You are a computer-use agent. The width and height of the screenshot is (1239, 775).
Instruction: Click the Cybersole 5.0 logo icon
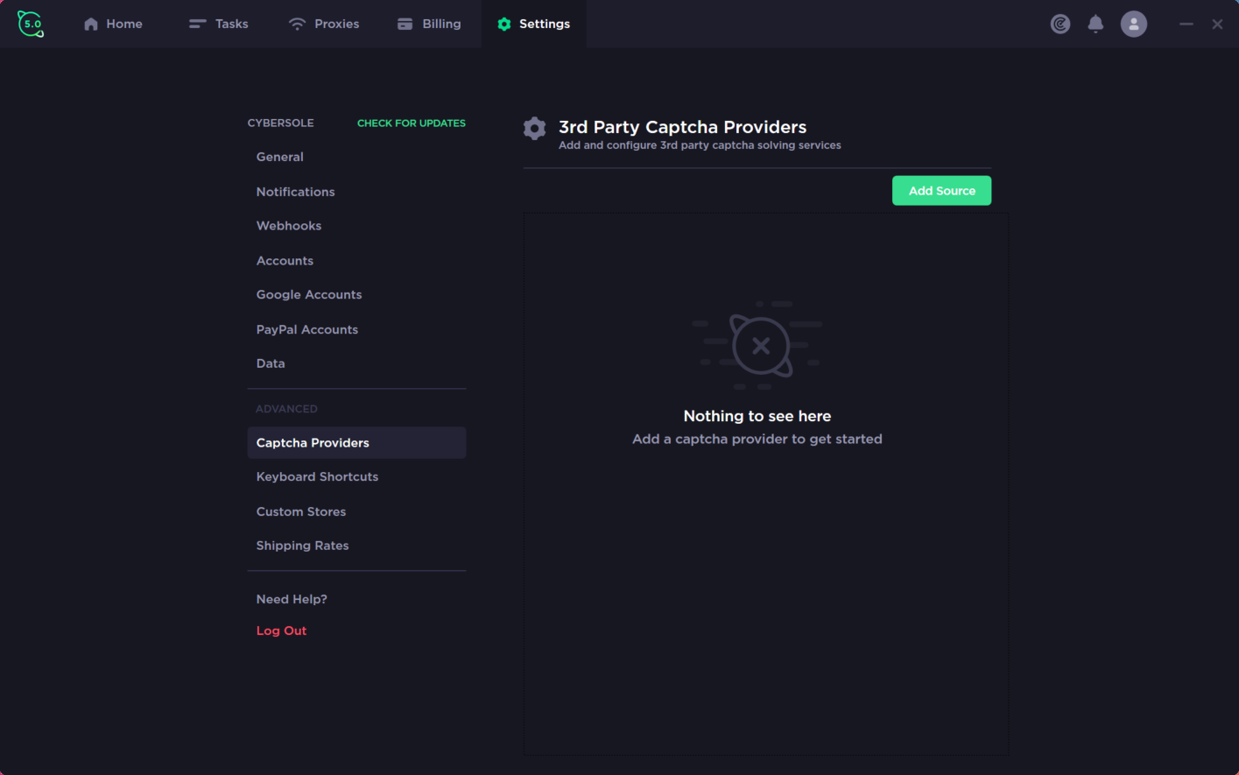pos(31,24)
